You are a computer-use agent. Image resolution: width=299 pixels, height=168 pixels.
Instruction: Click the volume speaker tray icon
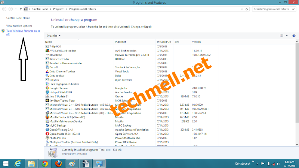click(278, 164)
